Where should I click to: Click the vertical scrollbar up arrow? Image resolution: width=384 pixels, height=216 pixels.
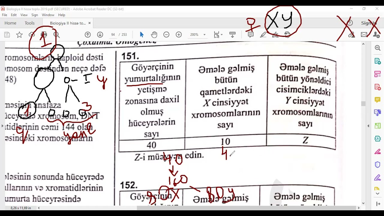point(363,44)
